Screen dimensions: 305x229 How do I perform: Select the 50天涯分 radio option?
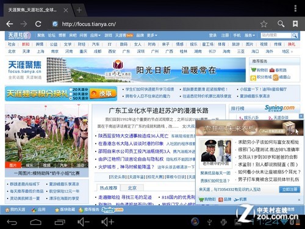coord(71,98)
